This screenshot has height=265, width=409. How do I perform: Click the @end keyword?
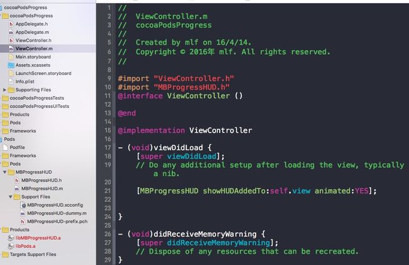click(x=126, y=113)
